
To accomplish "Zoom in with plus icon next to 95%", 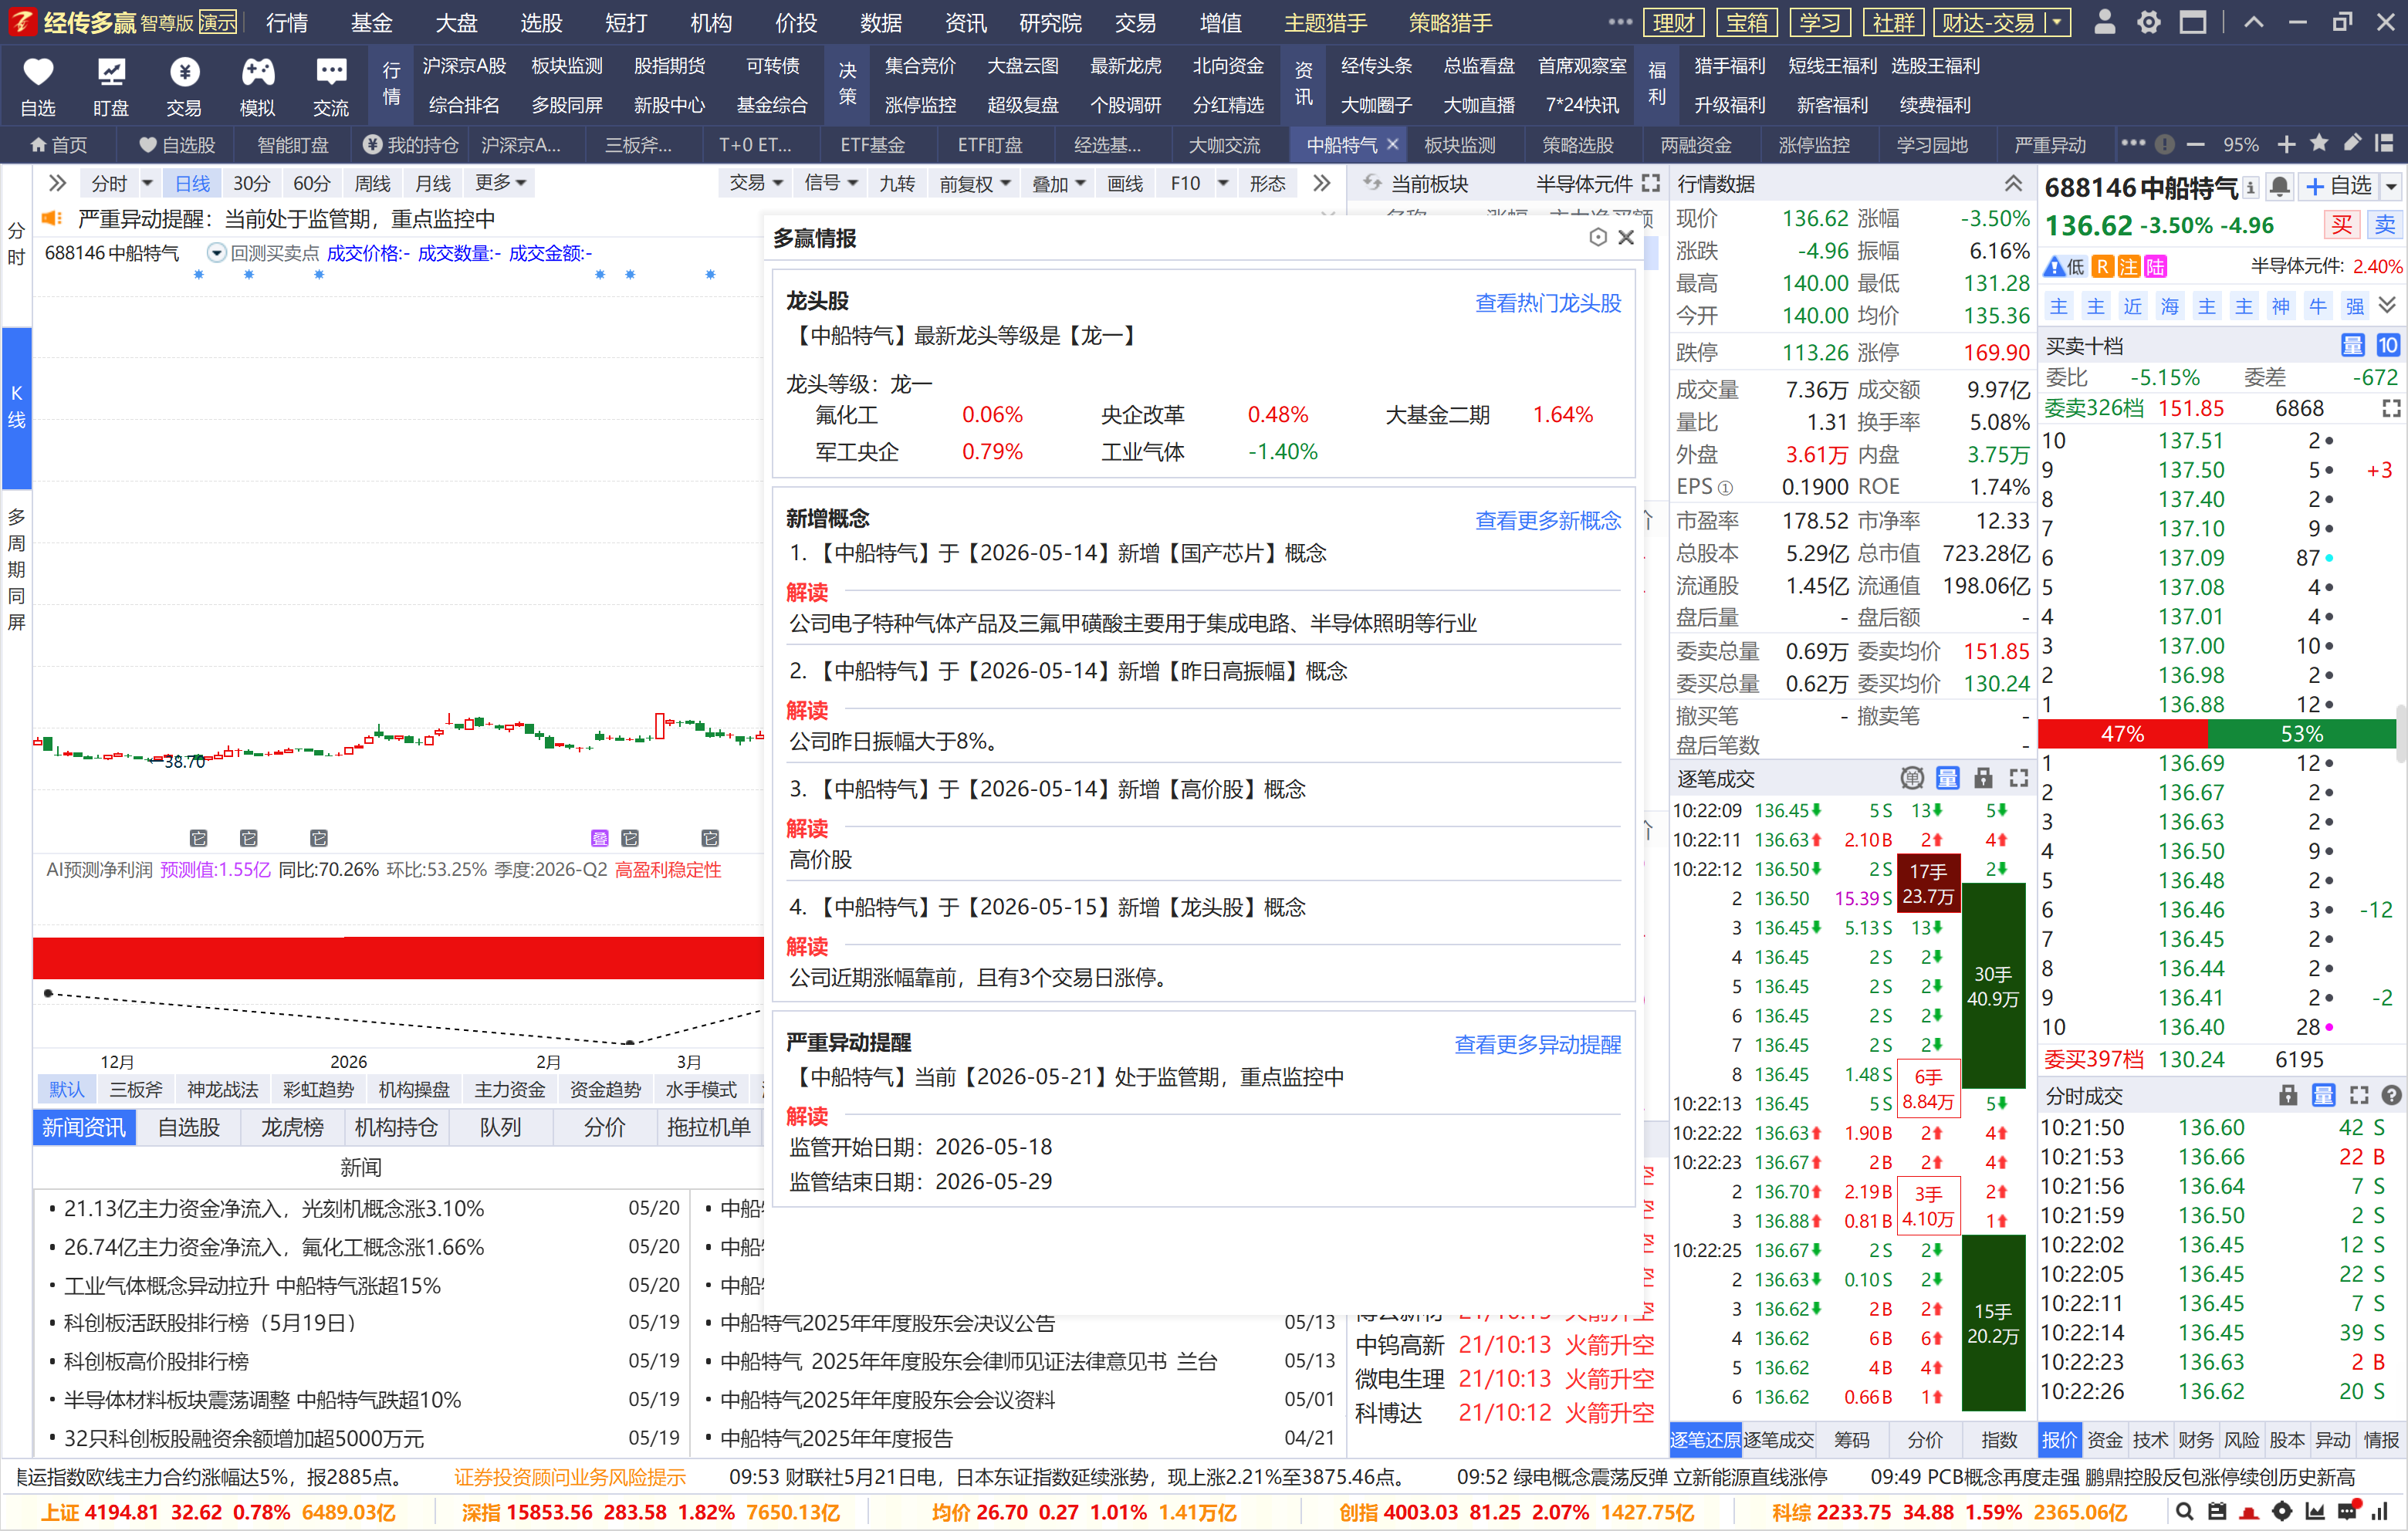I will point(2286,145).
